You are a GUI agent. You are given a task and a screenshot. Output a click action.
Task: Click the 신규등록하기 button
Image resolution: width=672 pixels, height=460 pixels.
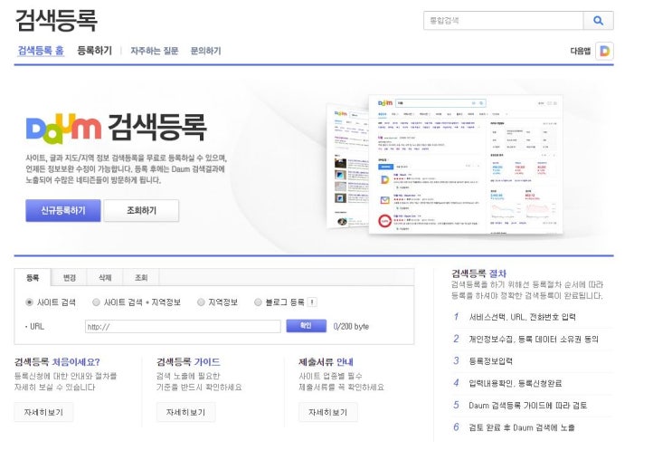point(63,210)
